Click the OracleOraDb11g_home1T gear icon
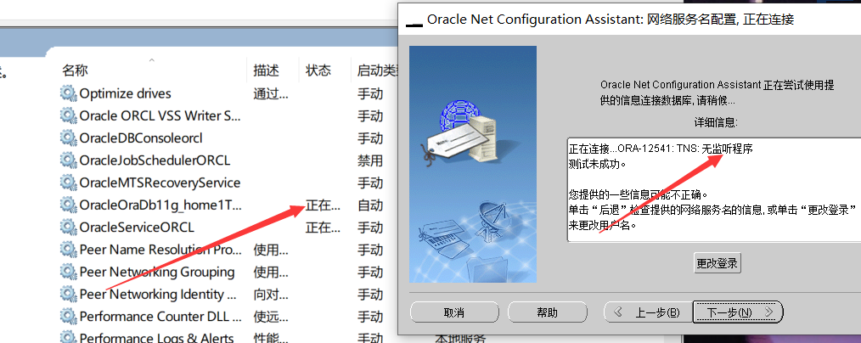The width and height of the screenshot is (861, 343). pos(68,205)
